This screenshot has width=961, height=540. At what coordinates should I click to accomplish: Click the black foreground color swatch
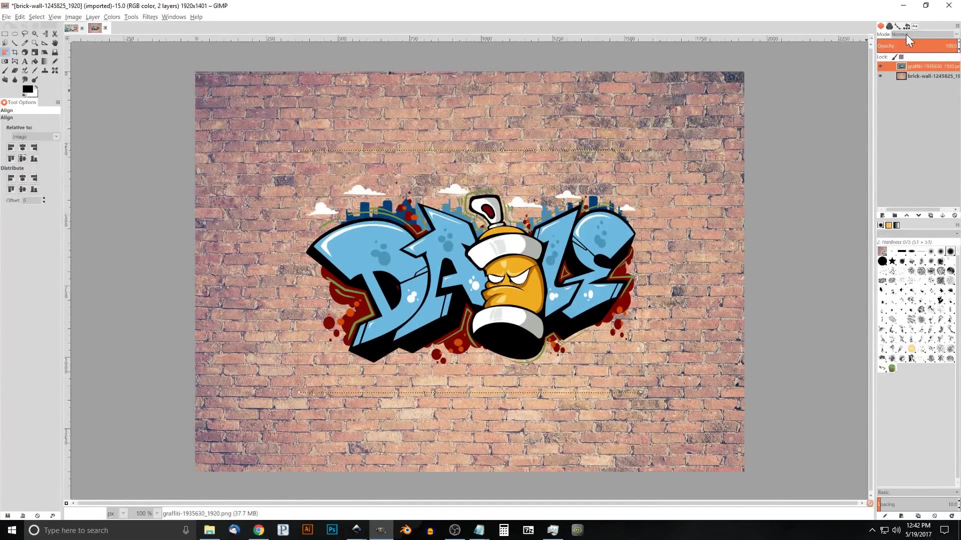28,89
